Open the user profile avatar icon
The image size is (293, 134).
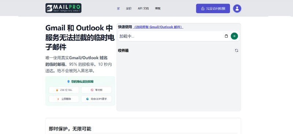[x=237, y=8]
